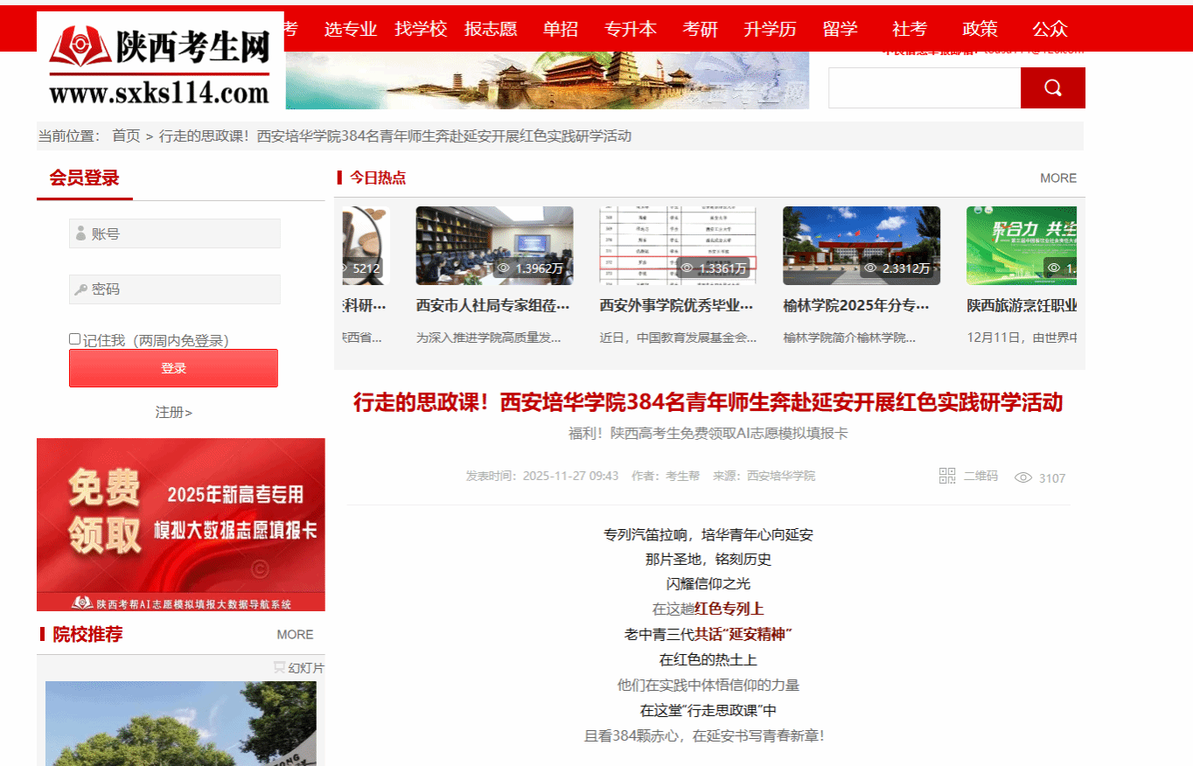The width and height of the screenshot is (1193, 766).
Task: Go to 专升本 in the navigation bar
Action: coord(630,29)
